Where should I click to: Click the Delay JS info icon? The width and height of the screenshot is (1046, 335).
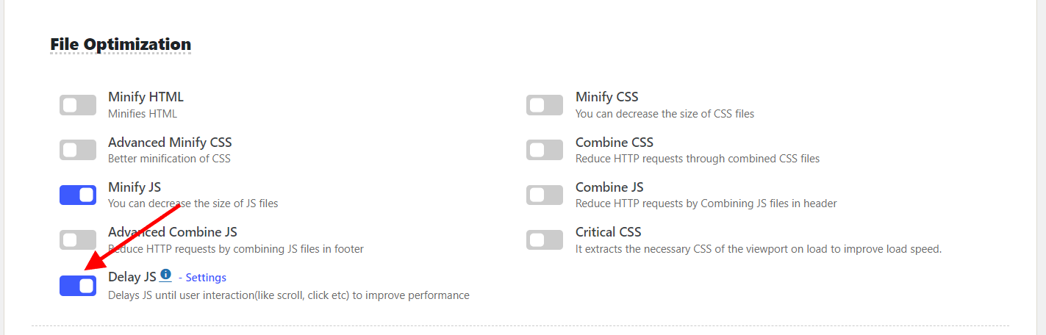tap(165, 274)
